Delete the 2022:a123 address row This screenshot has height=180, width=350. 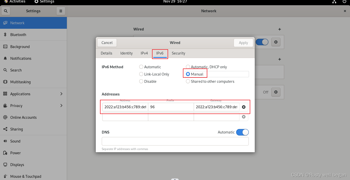click(x=243, y=107)
